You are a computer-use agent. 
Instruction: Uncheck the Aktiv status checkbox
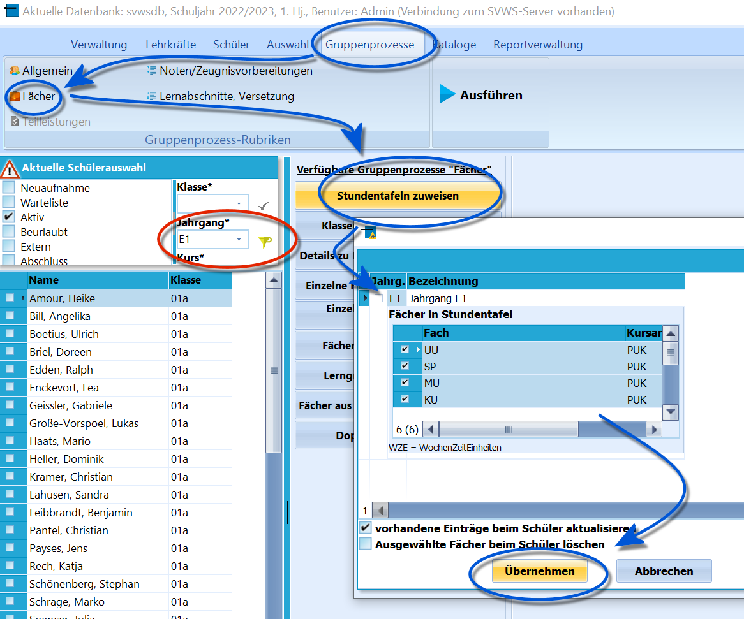[8, 217]
